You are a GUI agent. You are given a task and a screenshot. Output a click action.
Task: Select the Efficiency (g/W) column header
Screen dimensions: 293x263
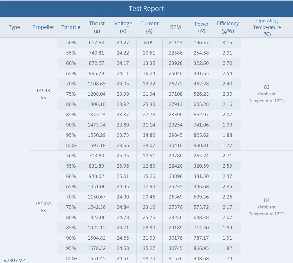click(228, 27)
